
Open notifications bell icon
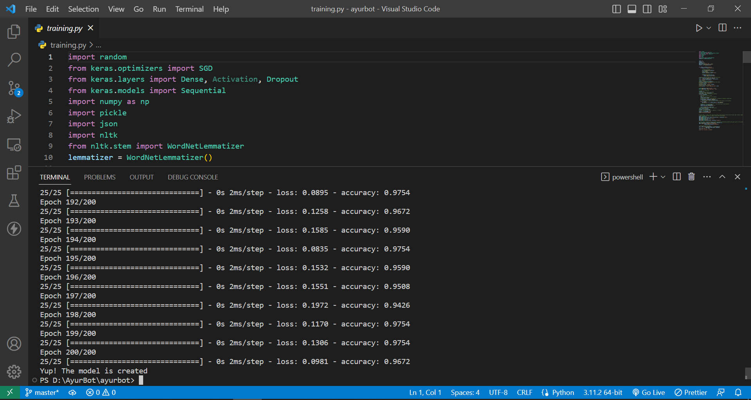pyautogui.click(x=738, y=392)
